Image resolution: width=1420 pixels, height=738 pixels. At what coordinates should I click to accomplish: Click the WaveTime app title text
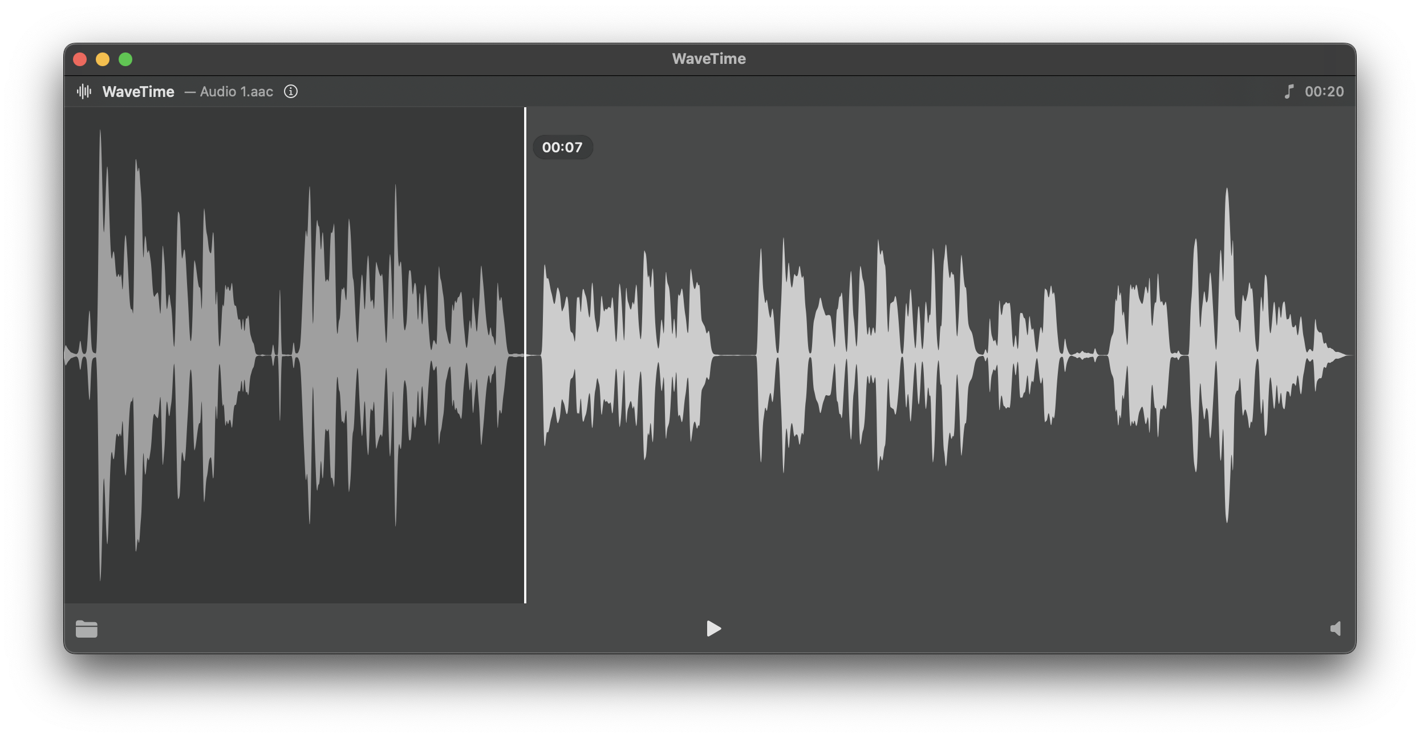coord(138,91)
